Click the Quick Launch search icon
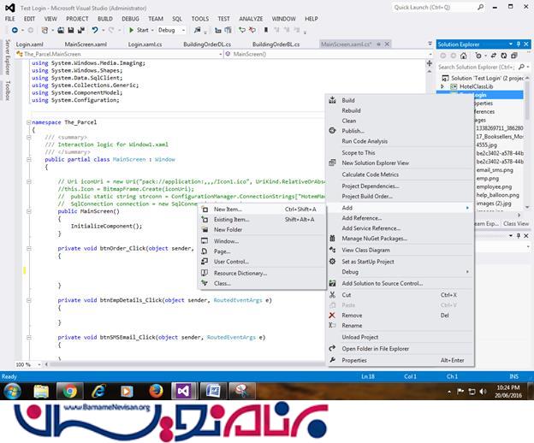 pos(481,7)
